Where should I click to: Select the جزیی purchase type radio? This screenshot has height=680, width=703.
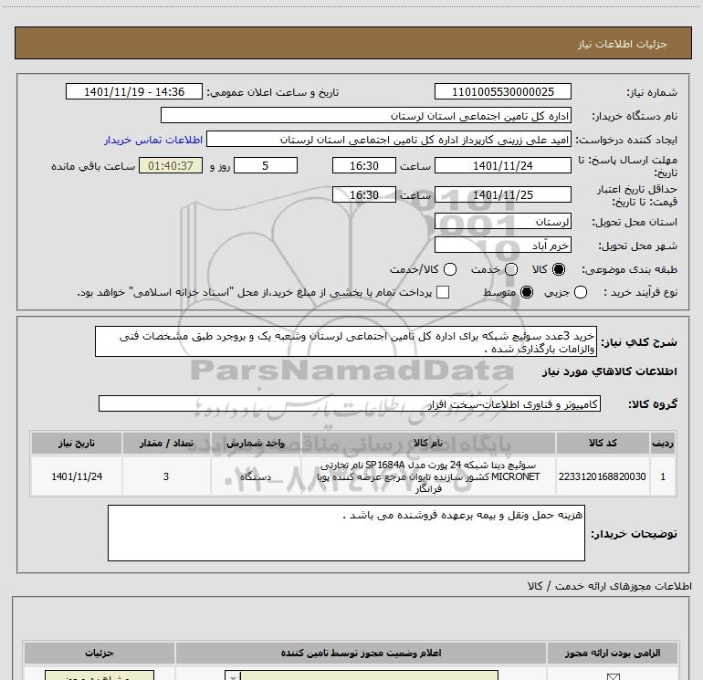[581, 292]
